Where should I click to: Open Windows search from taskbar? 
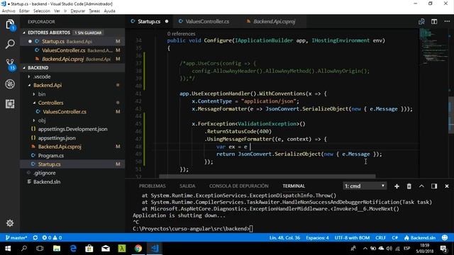24,249
